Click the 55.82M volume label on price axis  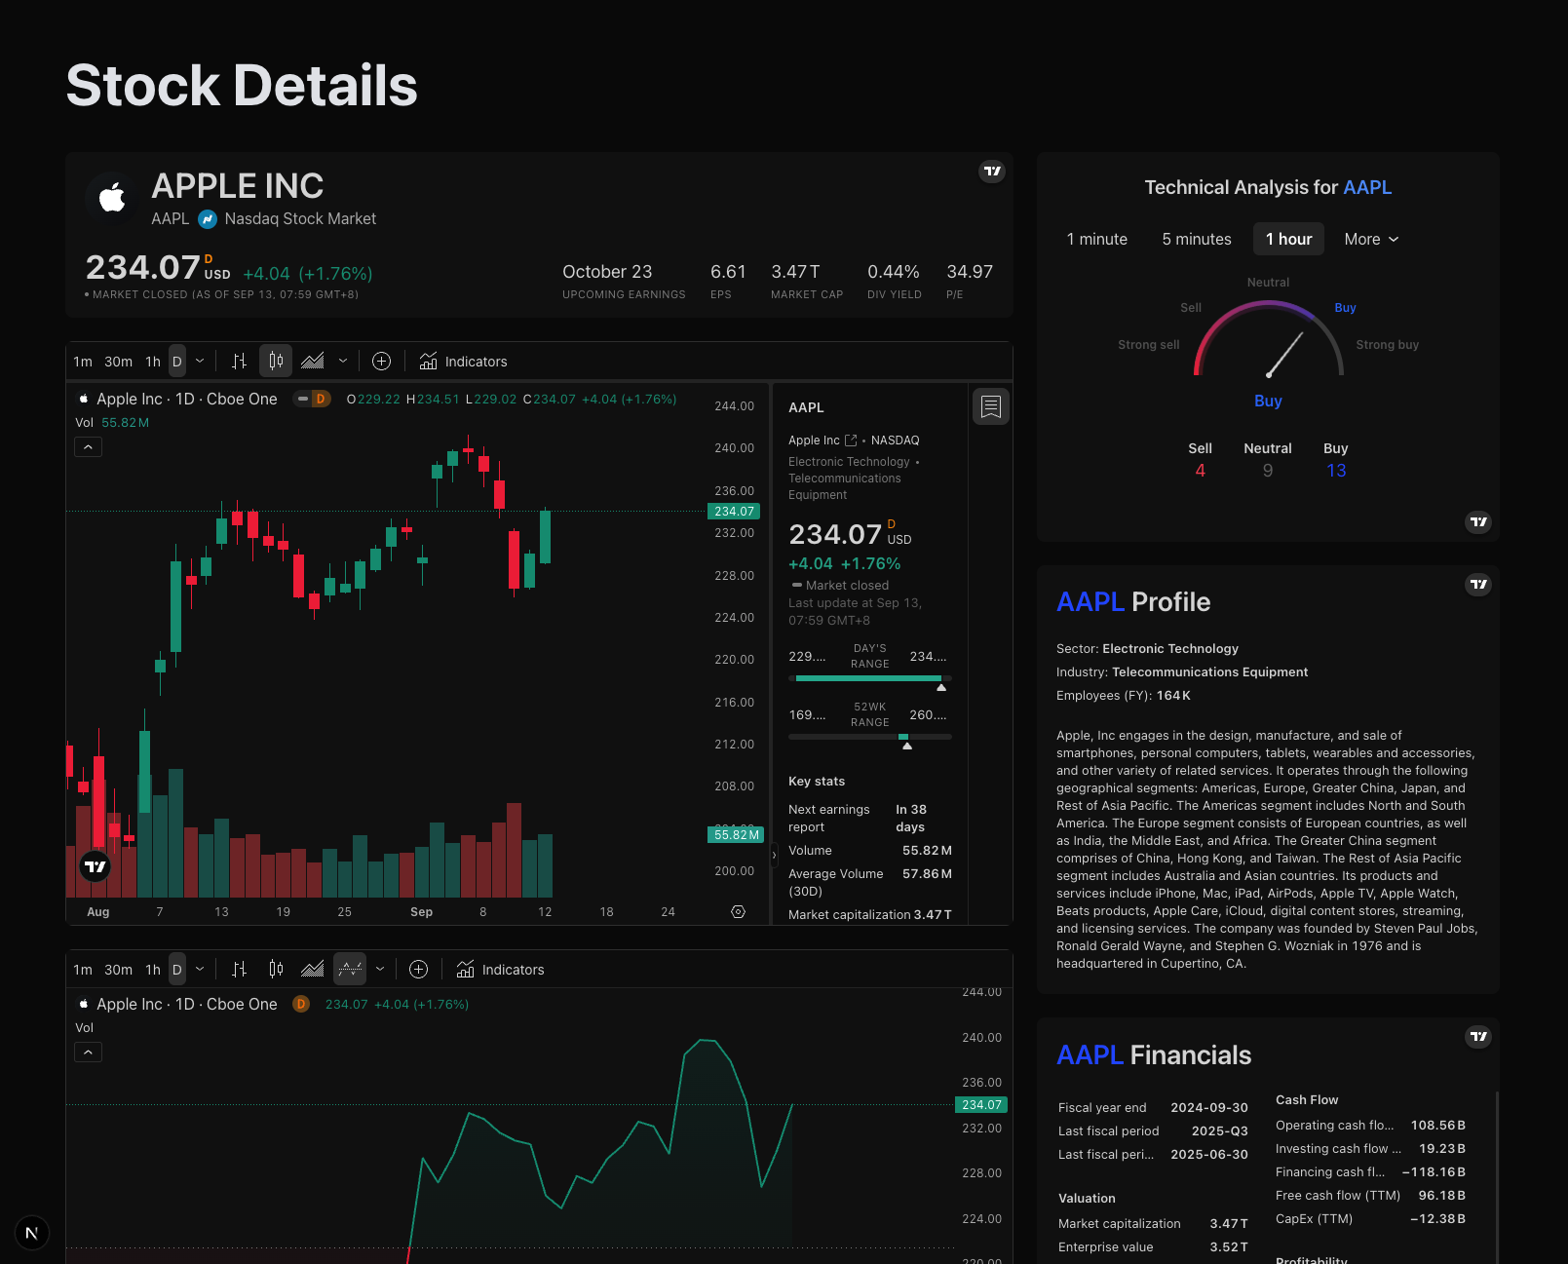click(x=735, y=835)
